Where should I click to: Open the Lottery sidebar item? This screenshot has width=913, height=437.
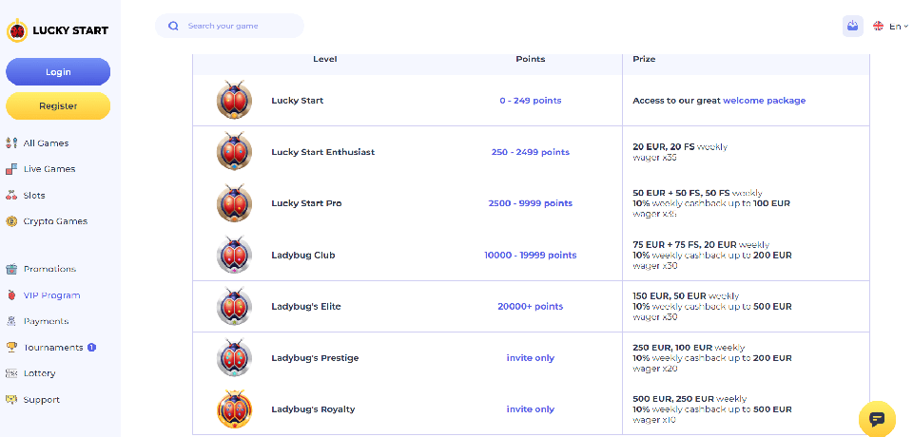point(39,373)
